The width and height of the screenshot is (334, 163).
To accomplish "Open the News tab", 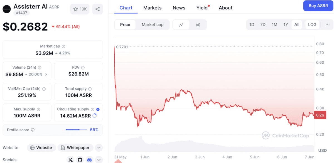I will click(179, 8).
